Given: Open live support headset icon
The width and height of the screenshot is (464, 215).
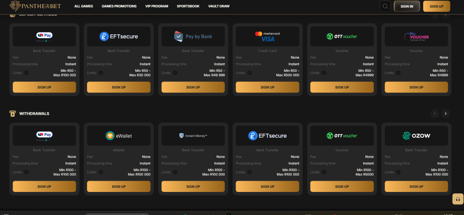Looking at the screenshot, I should (x=458, y=199).
